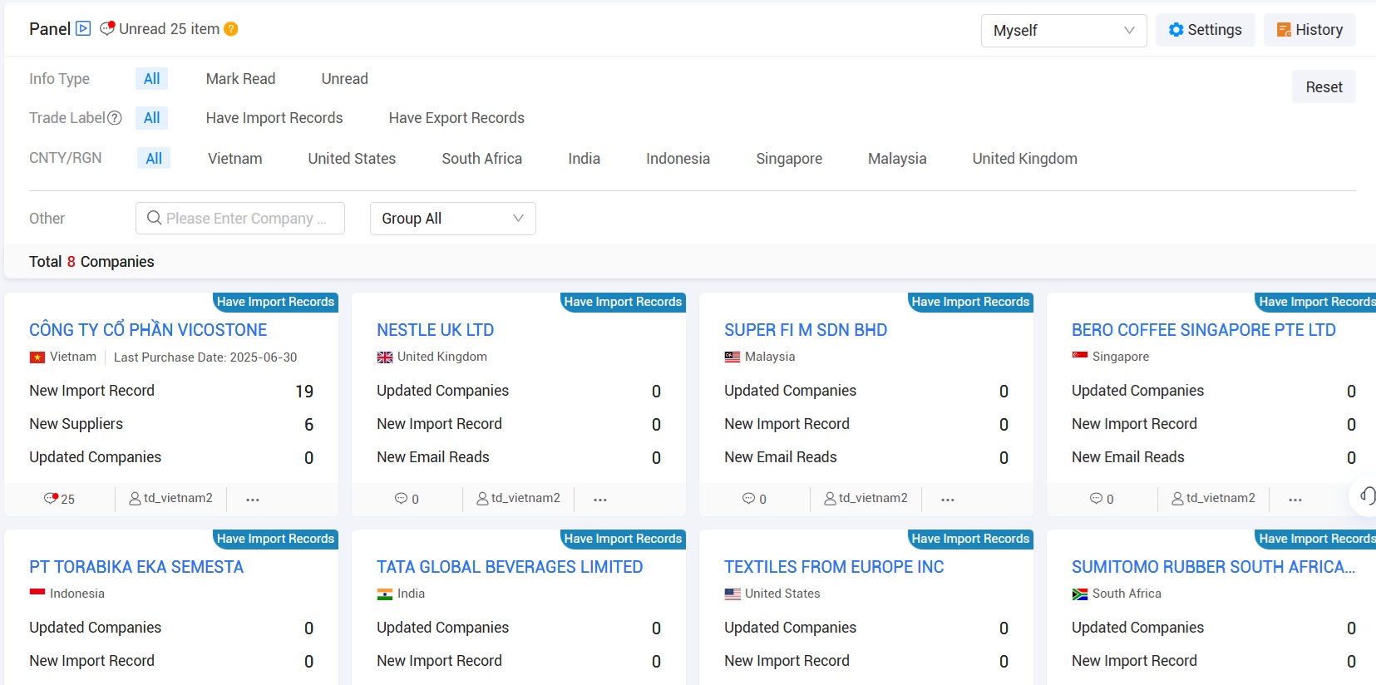Filter country by South Africa

(x=481, y=159)
